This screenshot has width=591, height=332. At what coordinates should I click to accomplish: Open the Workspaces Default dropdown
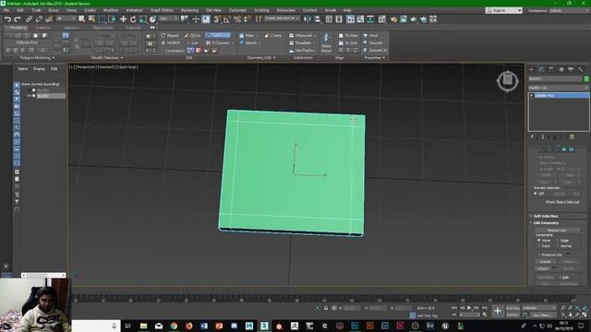pyautogui.click(x=569, y=10)
